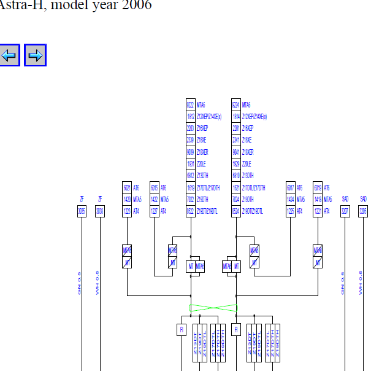
Task: Click reference number 1619
Action: (x=191, y=188)
